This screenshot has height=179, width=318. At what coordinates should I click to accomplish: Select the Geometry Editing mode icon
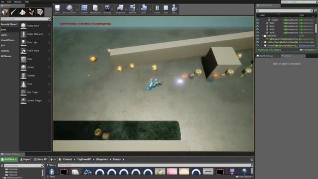(x=40, y=12)
